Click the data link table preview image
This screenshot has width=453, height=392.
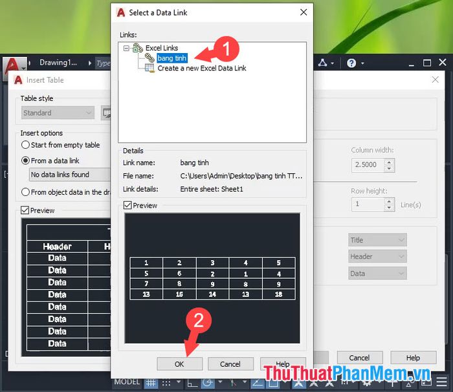[x=212, y=278]
